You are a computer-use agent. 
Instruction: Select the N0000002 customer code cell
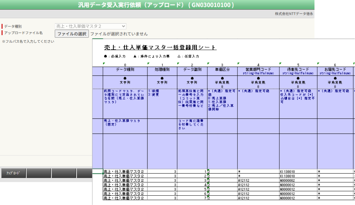coord(298,181)
